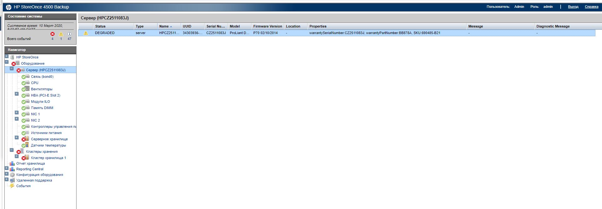602x209 pixels.
Task: Click the Отчет хранилища chart icon
Action: [12, 163]
